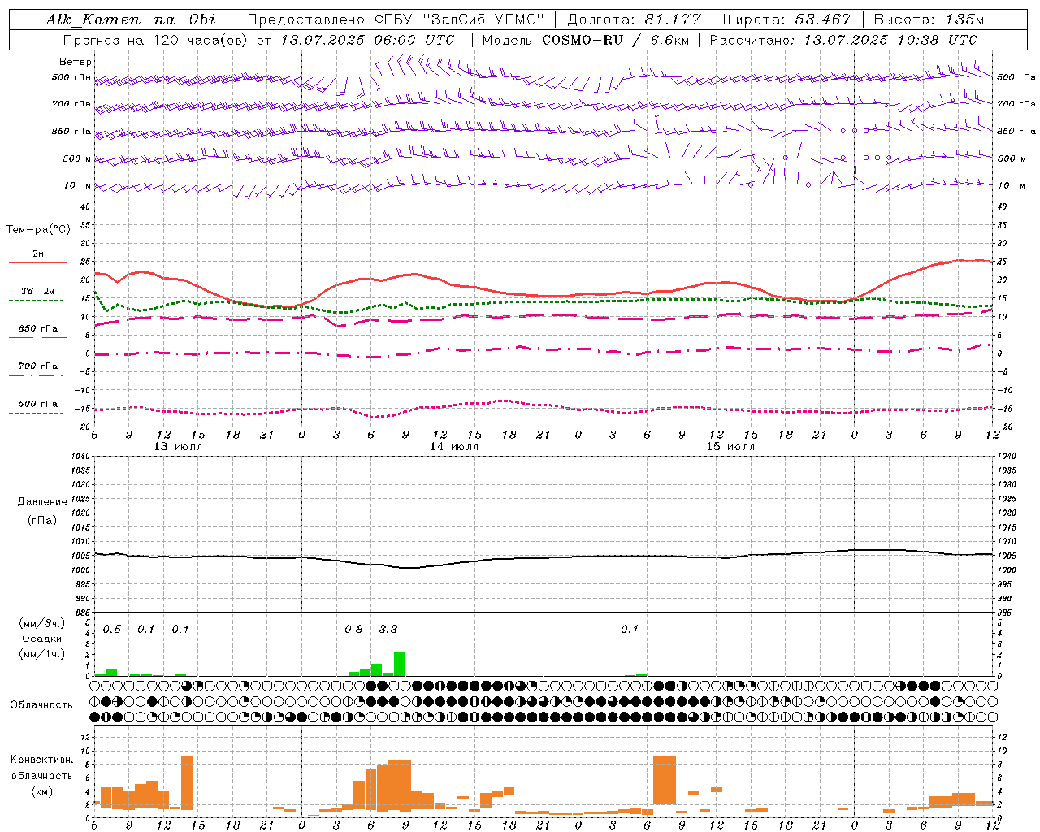Click the left 850 гПа wind level label
This screenshot has height=832, width=1040.
[x=71, y=131]
